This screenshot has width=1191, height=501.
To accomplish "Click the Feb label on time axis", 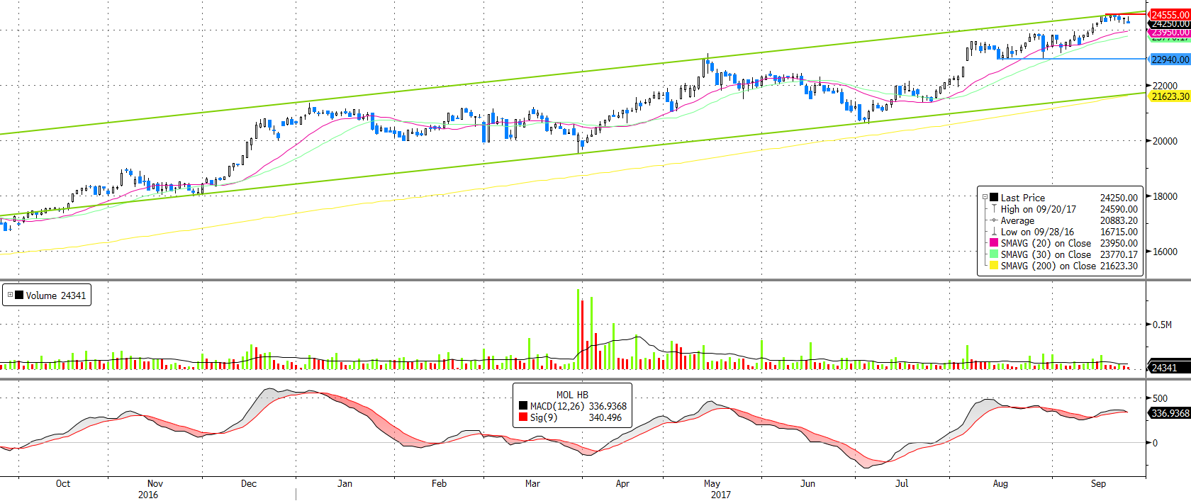I will (x=440, y=483).
